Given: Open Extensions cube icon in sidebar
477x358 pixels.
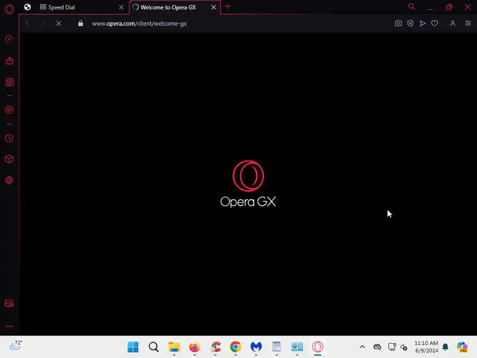Looking at the screenshot, I should (x=9, y=159).
